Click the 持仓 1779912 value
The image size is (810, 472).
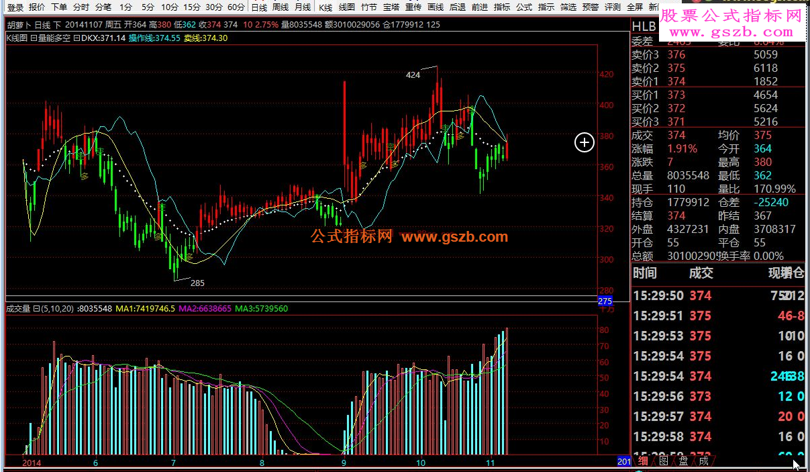pos(688,202)
